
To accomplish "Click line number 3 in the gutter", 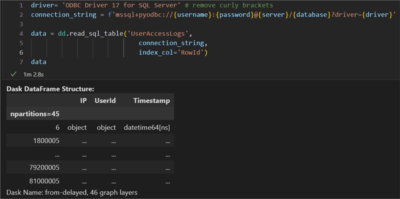I will [x=21, y=24].
